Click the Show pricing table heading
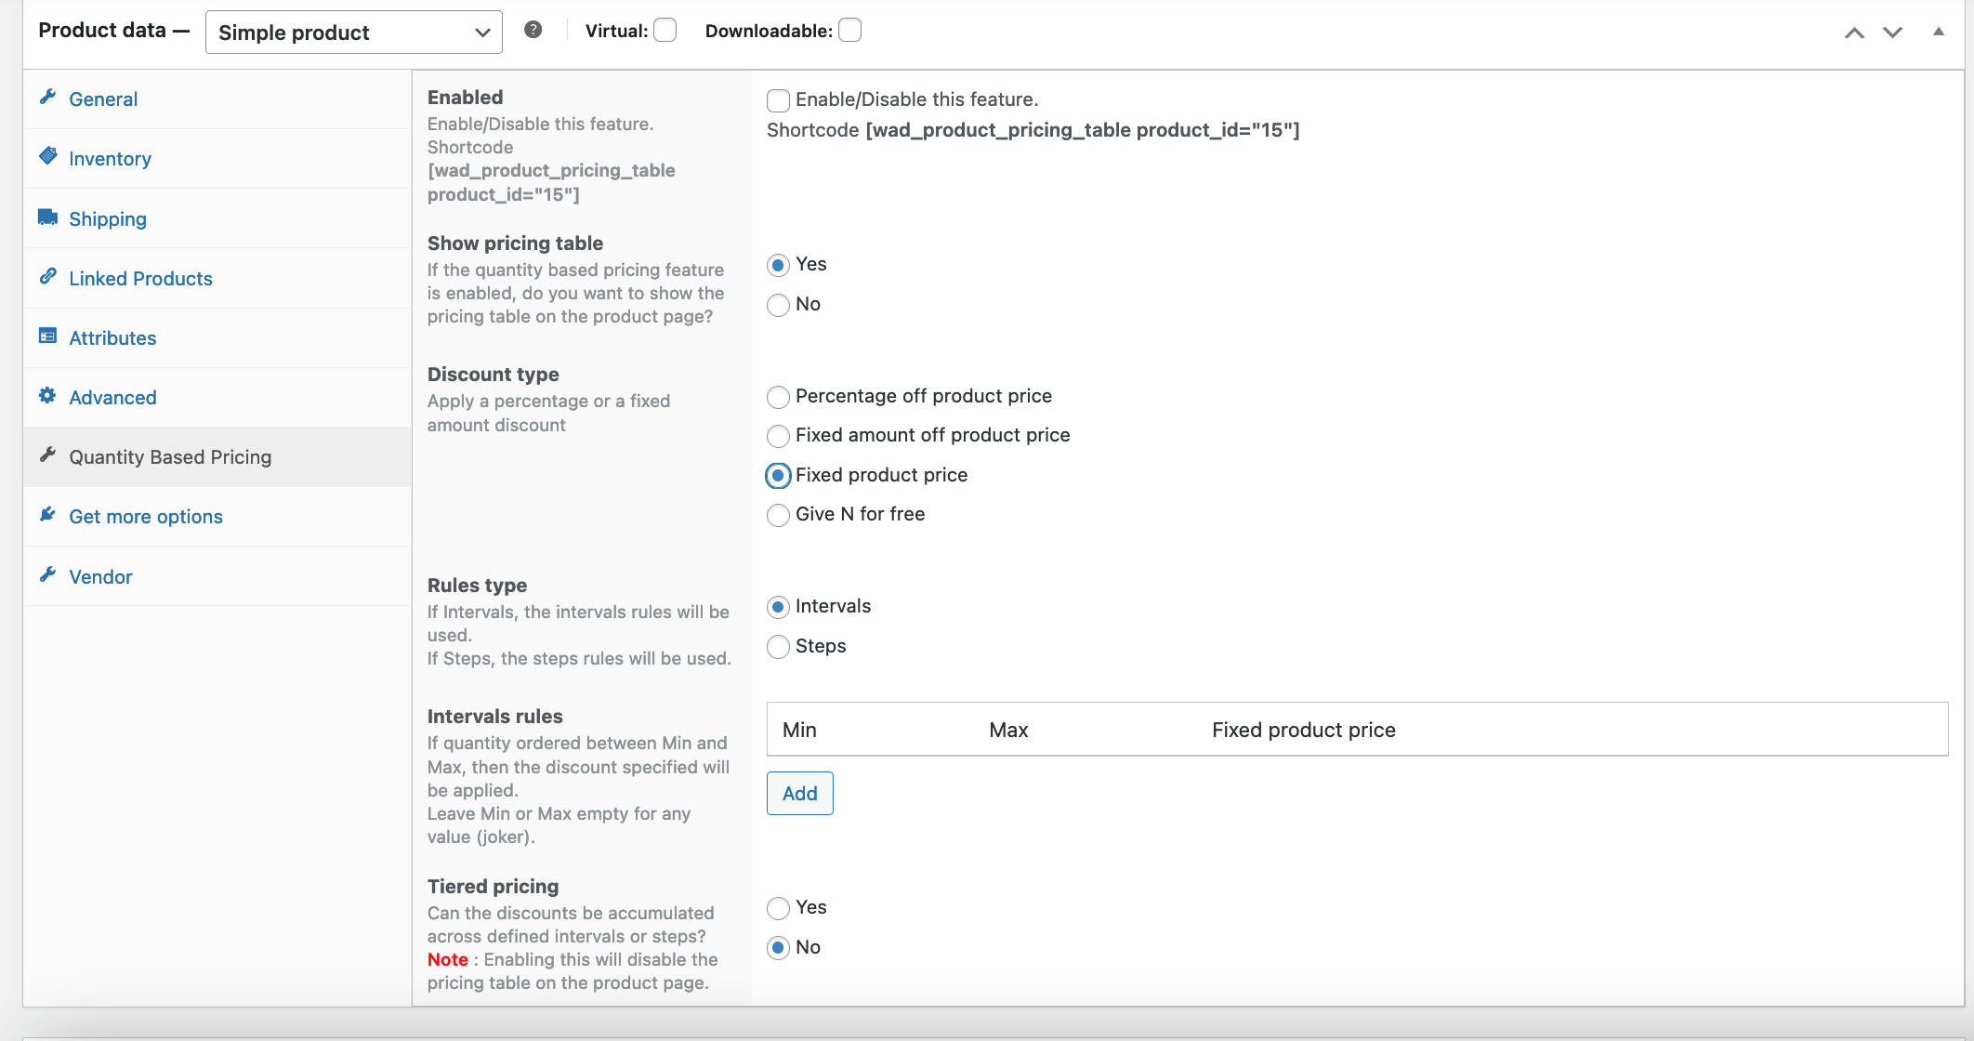 point(516,243)
